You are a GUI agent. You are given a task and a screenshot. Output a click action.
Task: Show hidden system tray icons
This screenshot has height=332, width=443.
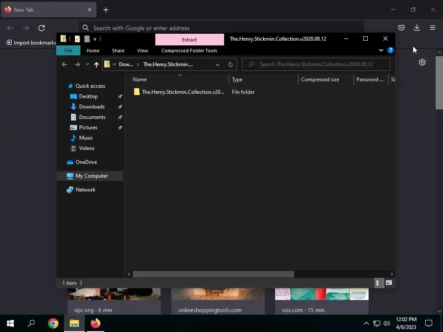point(366,323)
